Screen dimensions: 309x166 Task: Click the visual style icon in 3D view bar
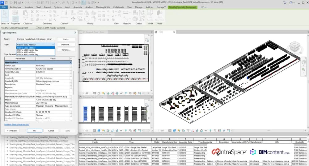point(174,130)
